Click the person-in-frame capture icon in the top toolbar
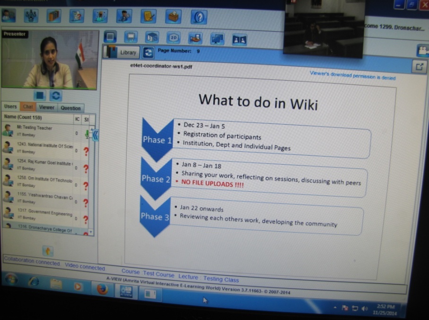 [100, 16]
